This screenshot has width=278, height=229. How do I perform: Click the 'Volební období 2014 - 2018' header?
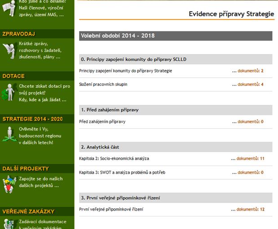(x=176, y=36)
